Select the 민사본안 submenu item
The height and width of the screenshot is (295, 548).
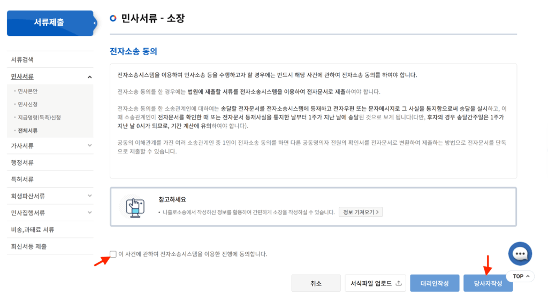[28, 91]
